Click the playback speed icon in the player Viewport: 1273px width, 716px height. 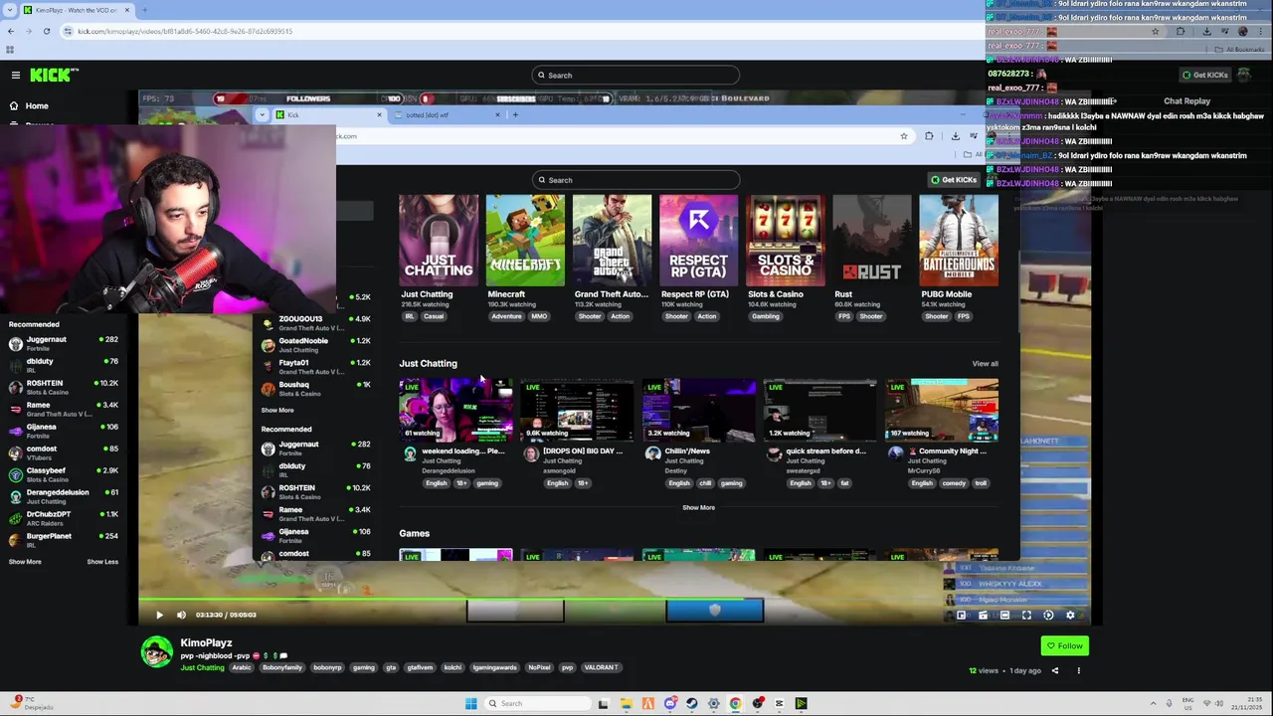(1048, 615)
